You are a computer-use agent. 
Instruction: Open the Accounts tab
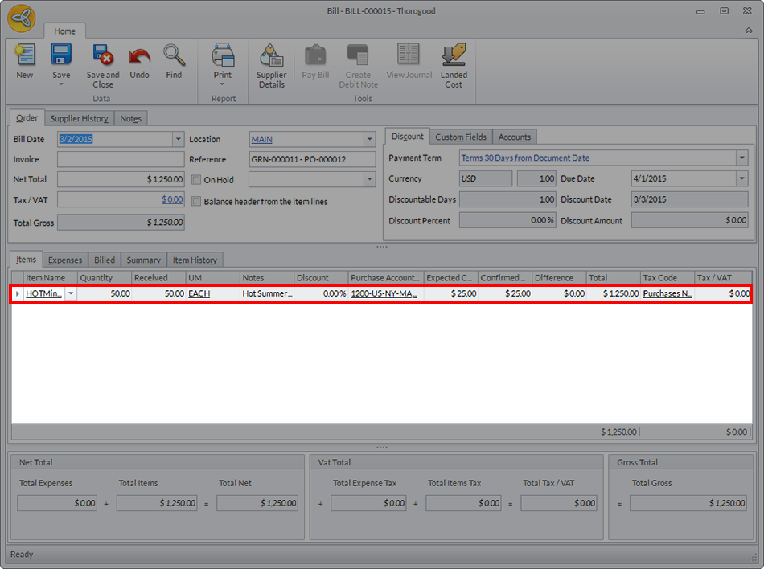click(514, 137)
